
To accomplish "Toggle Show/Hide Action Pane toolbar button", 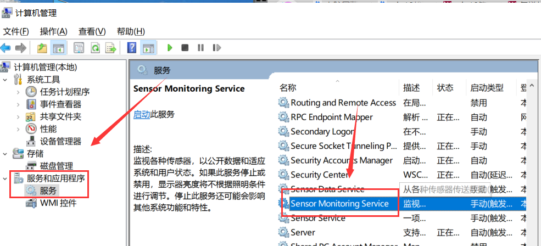I will 148,48.
